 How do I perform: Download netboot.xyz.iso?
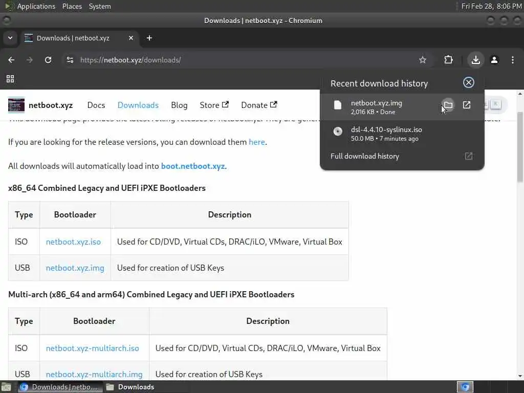coord(73,242)
